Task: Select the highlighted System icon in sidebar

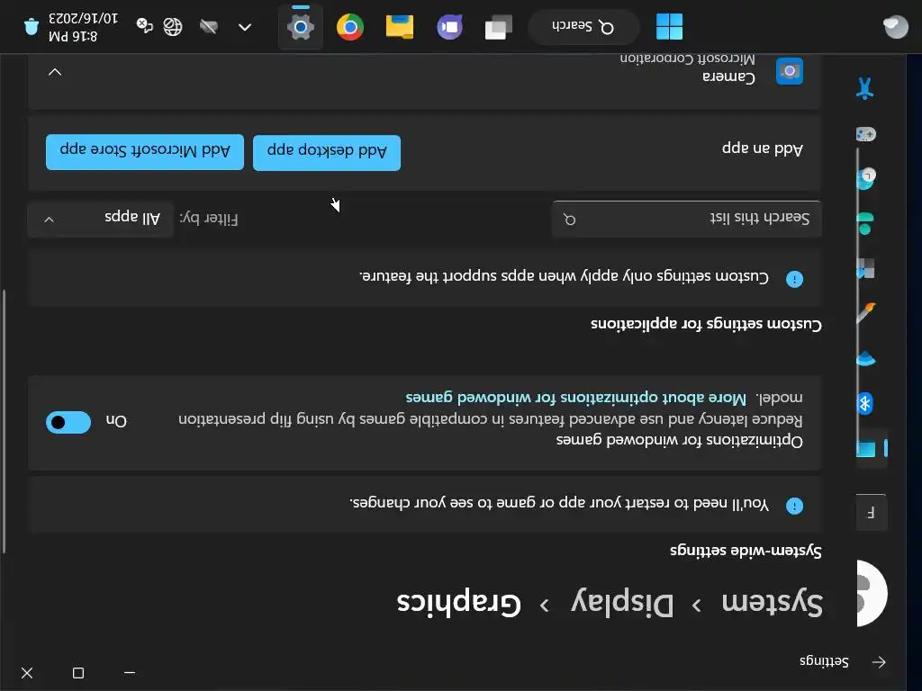Action: coord(865,450)
